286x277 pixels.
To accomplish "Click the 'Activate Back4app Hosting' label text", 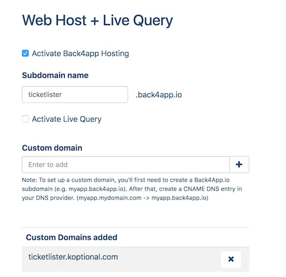I will click(81, 53).
